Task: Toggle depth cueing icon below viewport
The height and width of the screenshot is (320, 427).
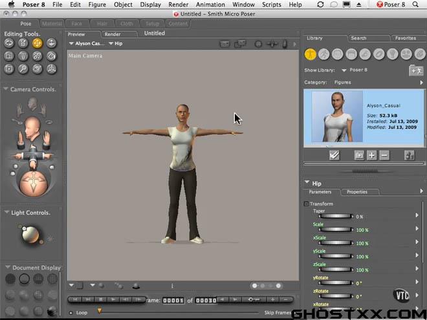Action: coord(119,286)
